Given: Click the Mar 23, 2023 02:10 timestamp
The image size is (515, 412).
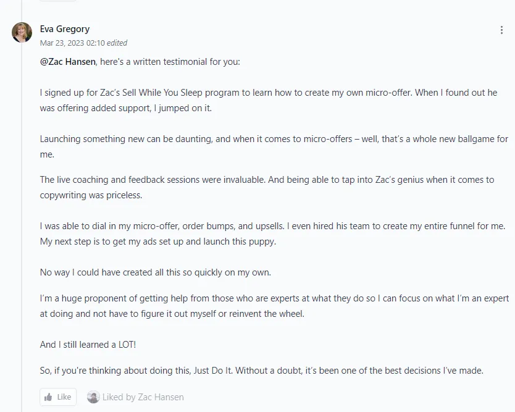Looking at the screenshot, I should tap(71, 43).
